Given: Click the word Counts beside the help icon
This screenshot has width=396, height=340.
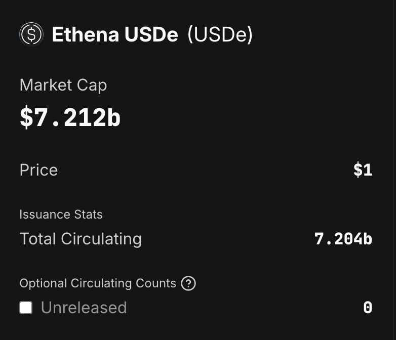Looking at the screenshot, I should 156,283.
